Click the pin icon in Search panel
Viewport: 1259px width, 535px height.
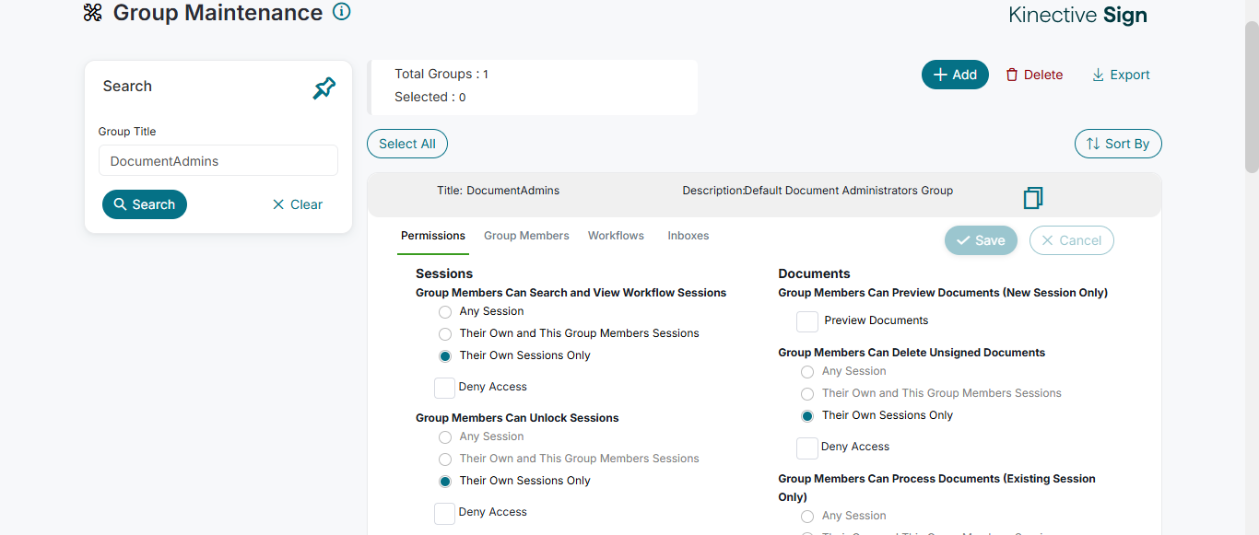click(x=324, y=88)
